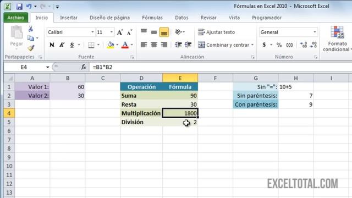This screenshot has width=352, height=198.
Task: Click the select all corner button
Action: pyautogui.click(x=9, y=78)
